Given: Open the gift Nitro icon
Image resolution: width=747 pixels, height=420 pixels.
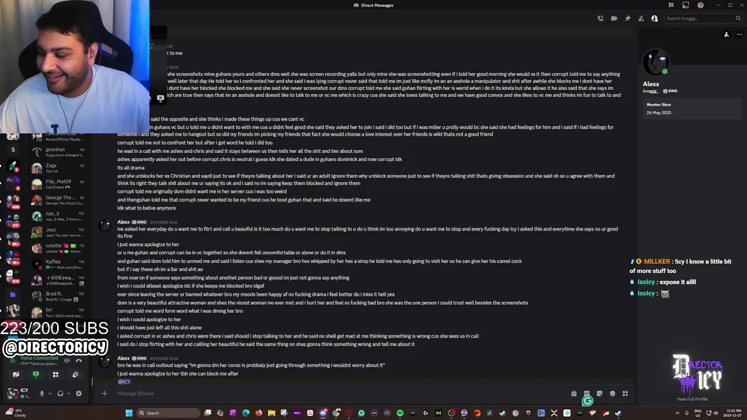Looking at the screenshot, I should click(574, 394).
